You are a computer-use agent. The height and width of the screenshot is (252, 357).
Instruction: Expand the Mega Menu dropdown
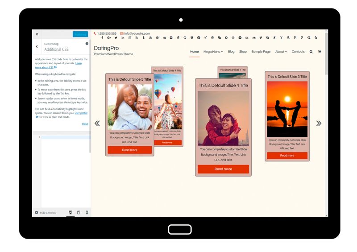(x=213, y=52)
